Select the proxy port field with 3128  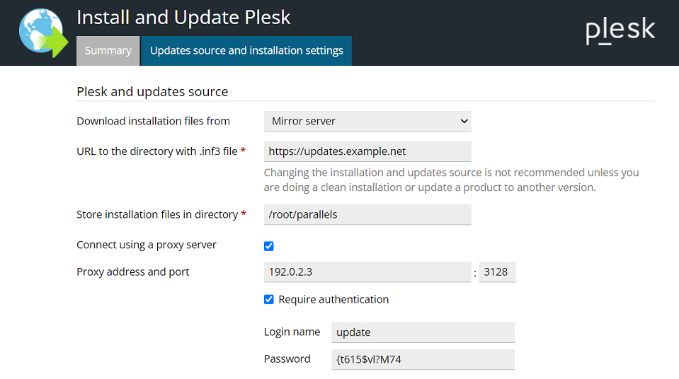click(x=497, y=272)
